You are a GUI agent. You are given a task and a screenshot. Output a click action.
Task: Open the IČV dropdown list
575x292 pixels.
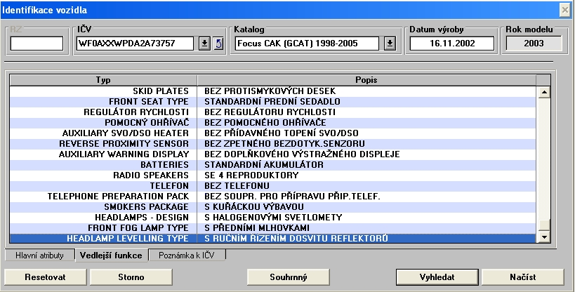pyautogui.click(x=204, y=44)
